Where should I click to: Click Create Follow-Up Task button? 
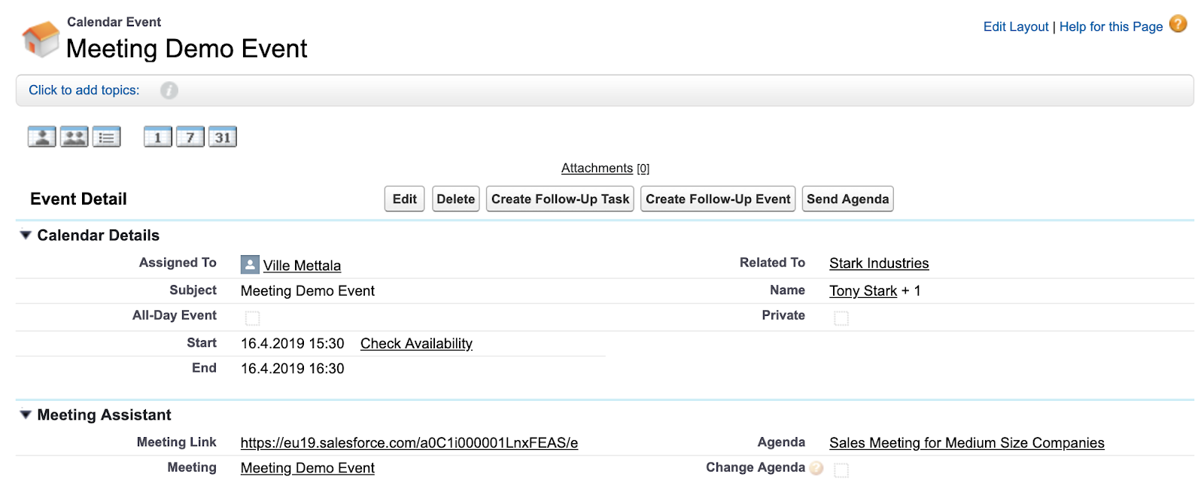561,199
